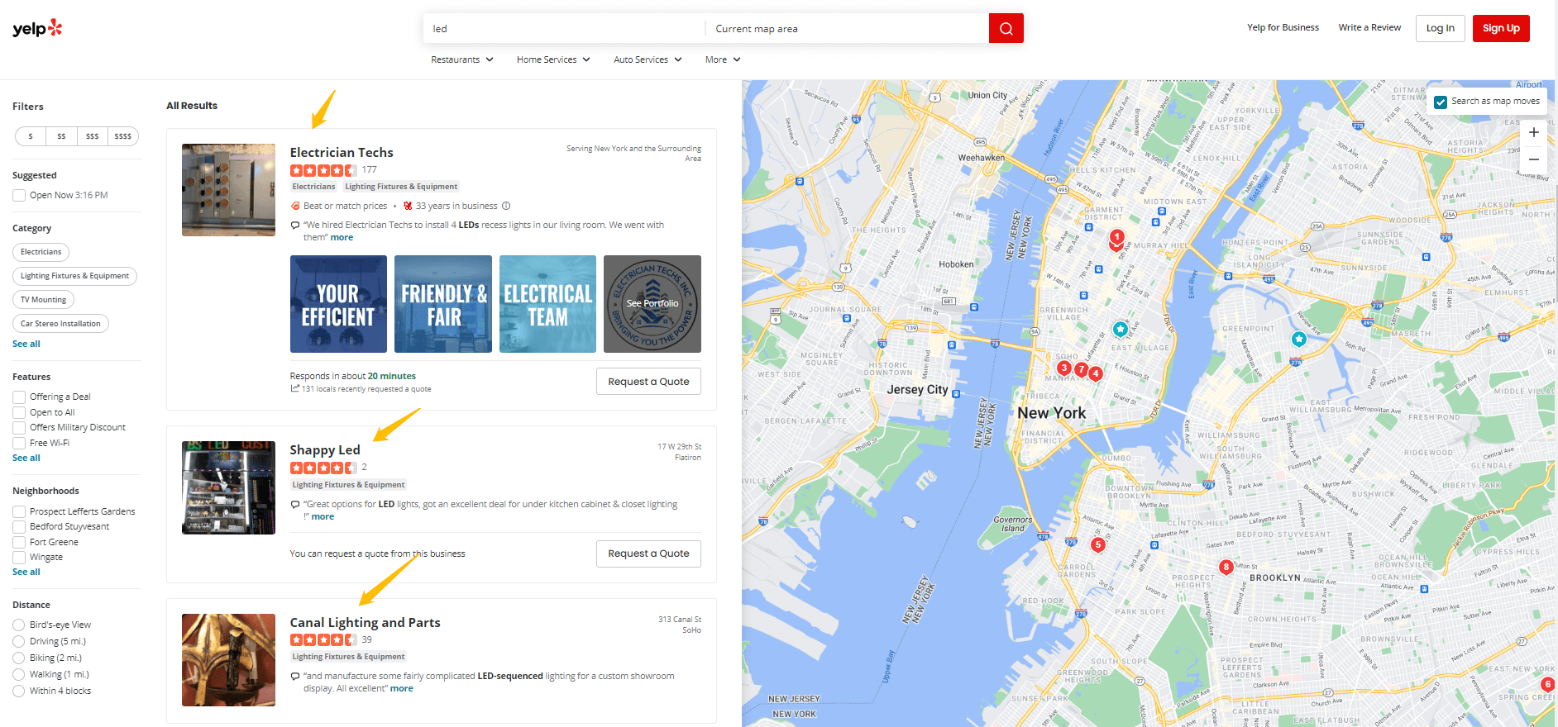The image size is (1558, 727).
Task: Zoom in on the map with plus
Action: (x=1533, y=132)
